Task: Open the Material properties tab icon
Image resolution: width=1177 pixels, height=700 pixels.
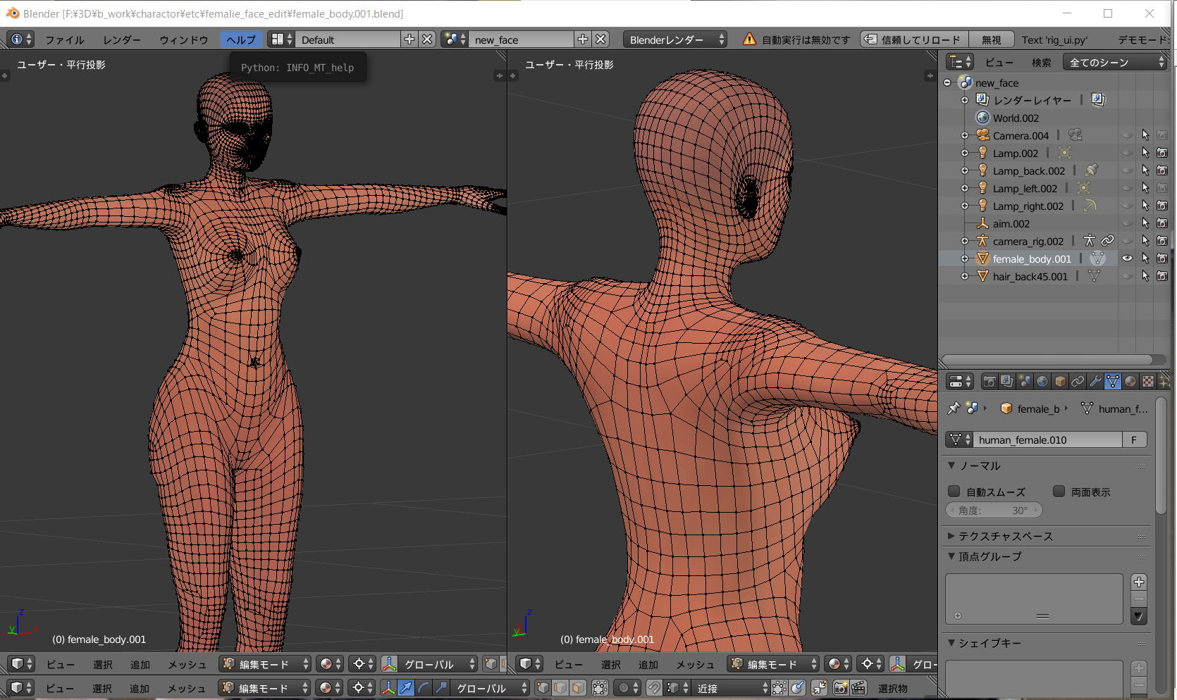Action: pyautogui.click(x=1130, y=382)
